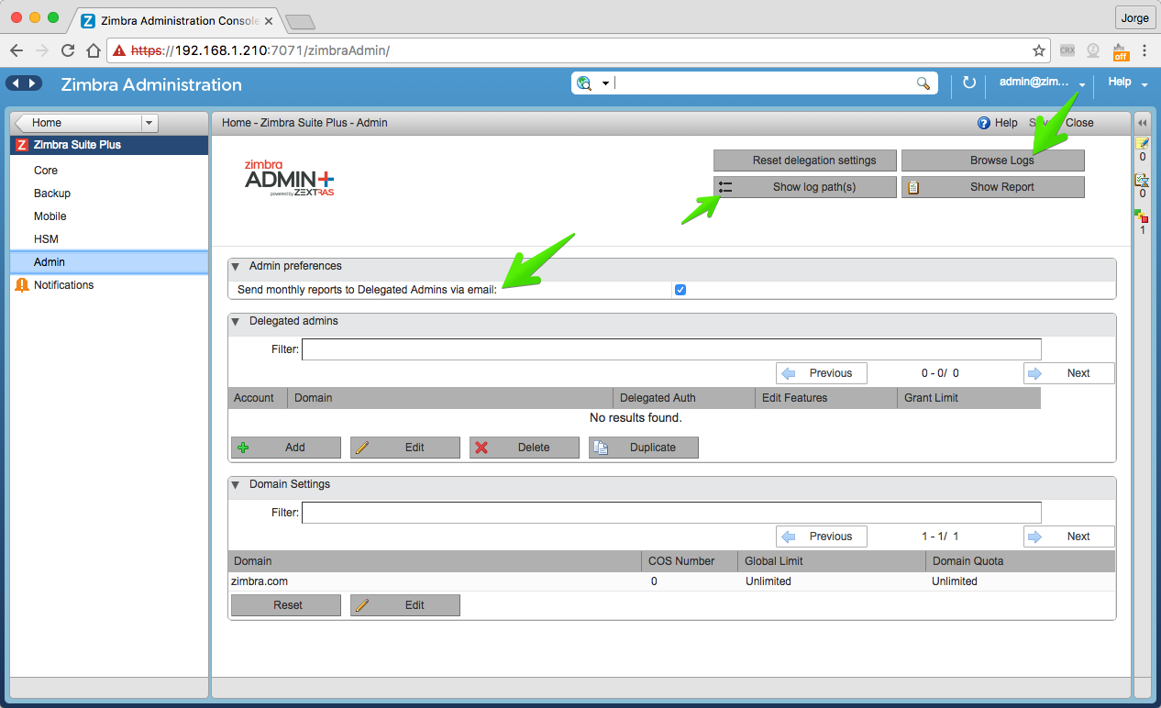Screen dimensions: 1161x708
Task: Collapse the Delegated admins section
Action: pyautogui.click(x=236, y=322)
